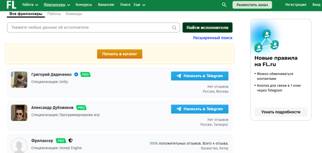Viewport: 322px width, 153px height.
Task: Open the Регистрация link
Action: [296, 5]
